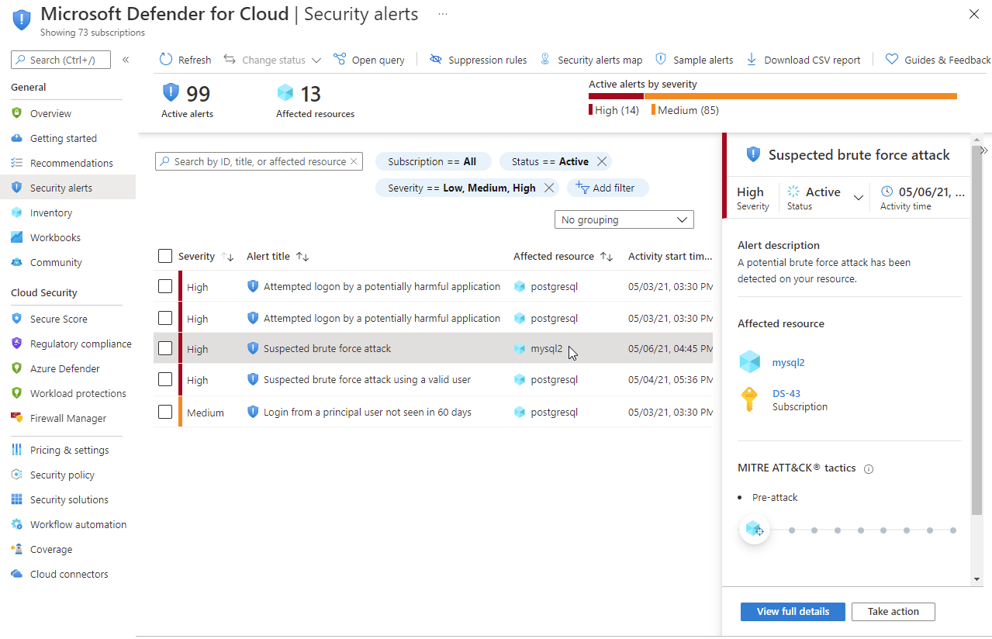The image size is (992, 639).
Task: Check the first Attempted logon alert row checkbox
Action: pyautogui.click(x=165, y=286)
